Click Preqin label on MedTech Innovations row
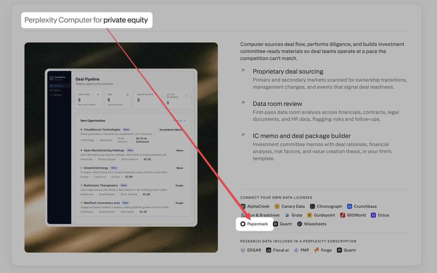This screenshot has height=273, width=437. coord(179,203)
